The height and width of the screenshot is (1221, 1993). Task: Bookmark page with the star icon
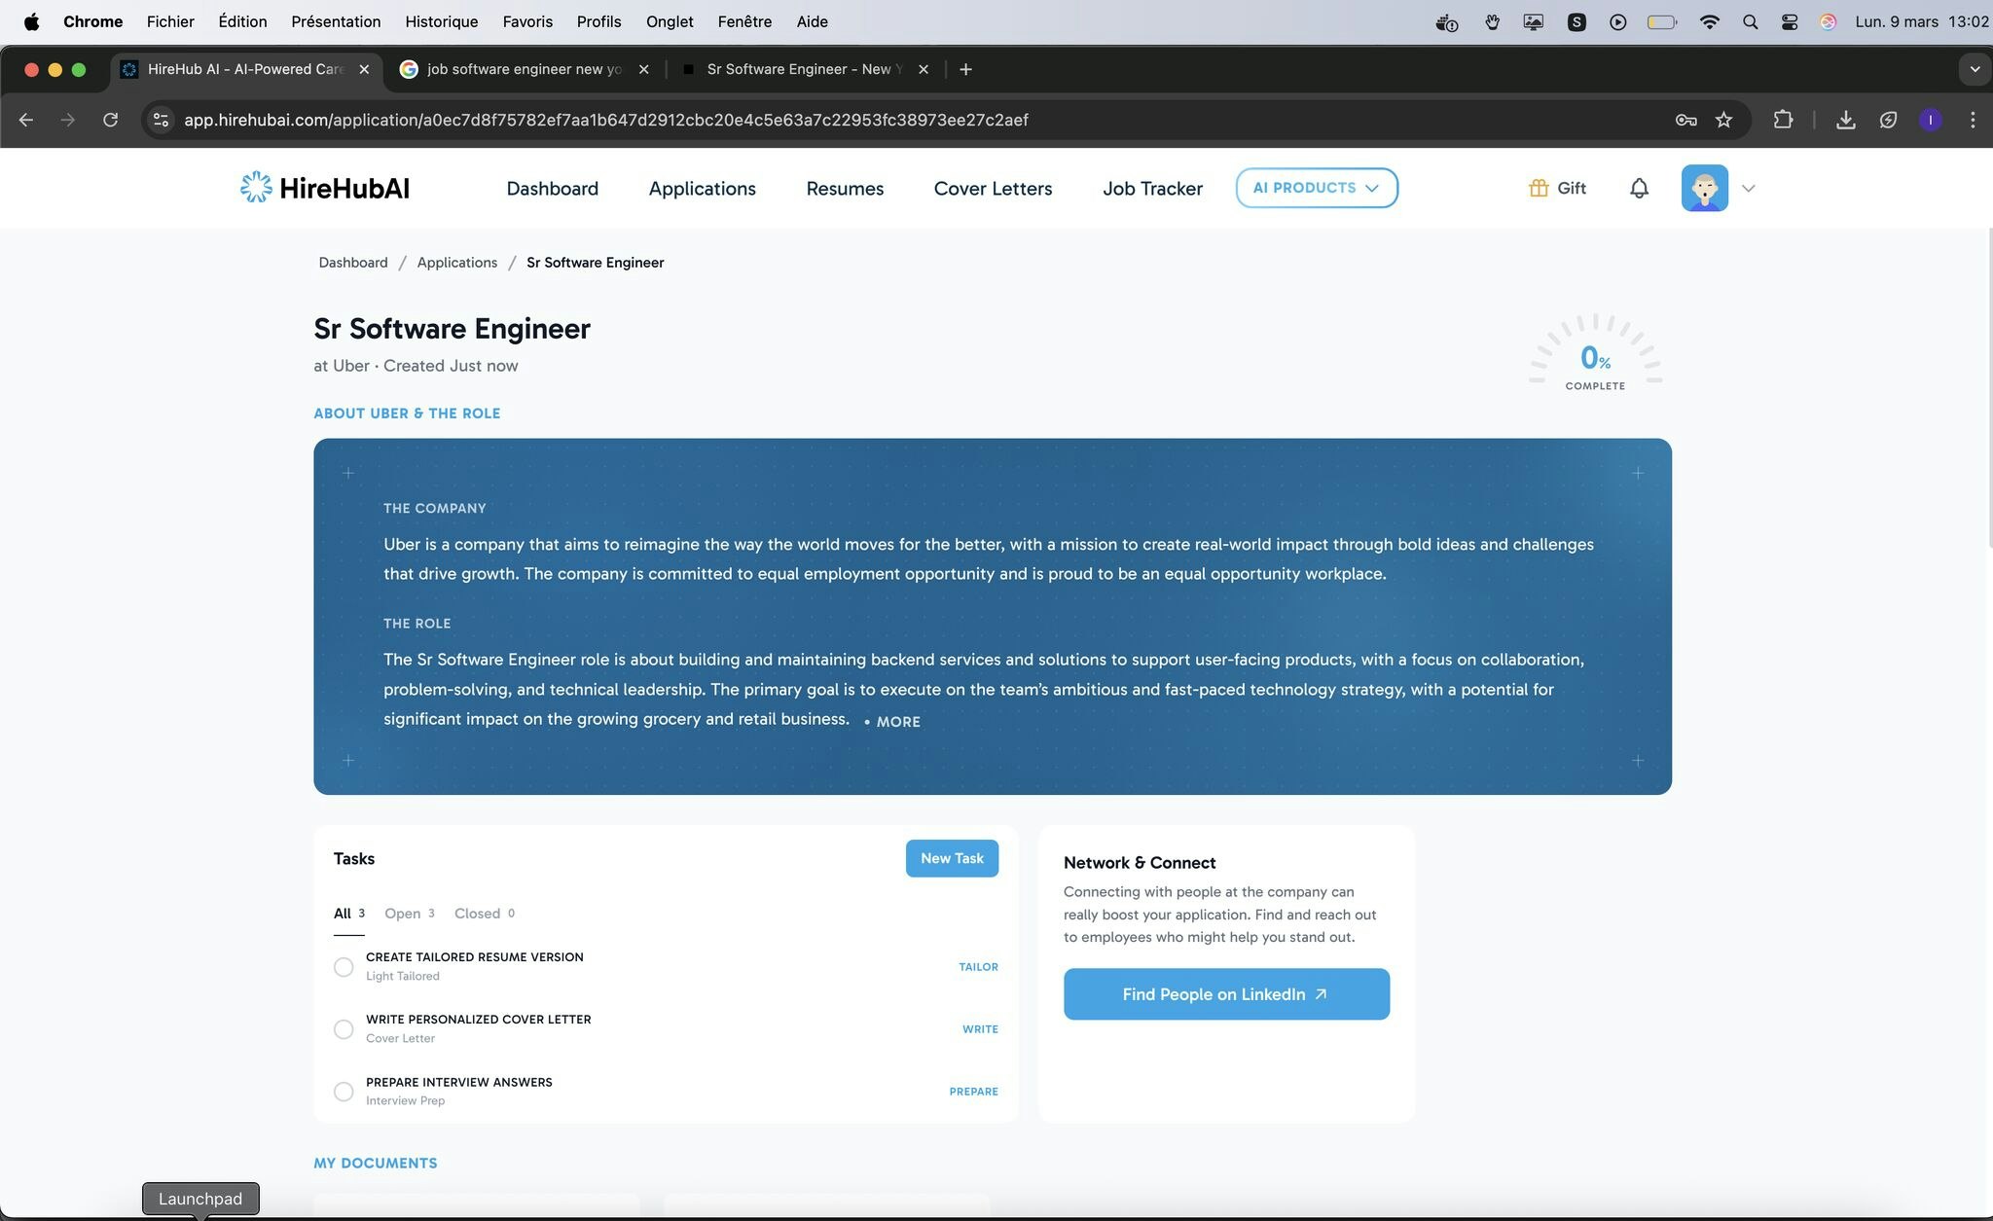pos(1723,120)
